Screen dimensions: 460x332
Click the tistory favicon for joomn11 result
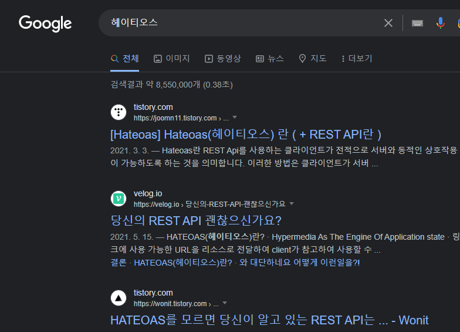(x=119, y=112)
